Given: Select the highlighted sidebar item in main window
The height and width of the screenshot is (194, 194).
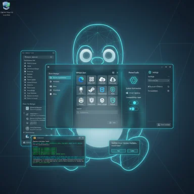Looking at the screenshot, I should point(60,77).
